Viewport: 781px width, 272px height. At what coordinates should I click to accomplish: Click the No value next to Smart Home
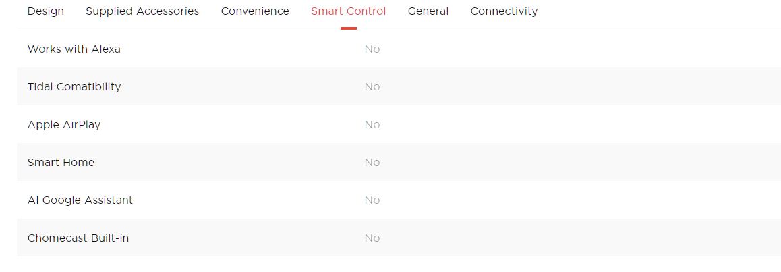point(372,163)
